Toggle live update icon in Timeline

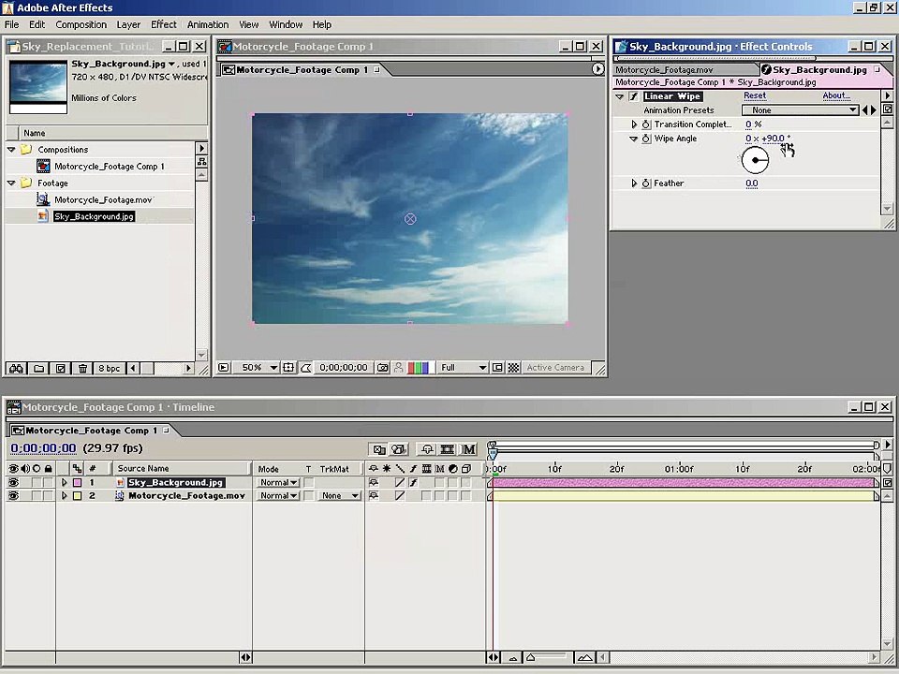pyautogui.click(x=379, y=449)
